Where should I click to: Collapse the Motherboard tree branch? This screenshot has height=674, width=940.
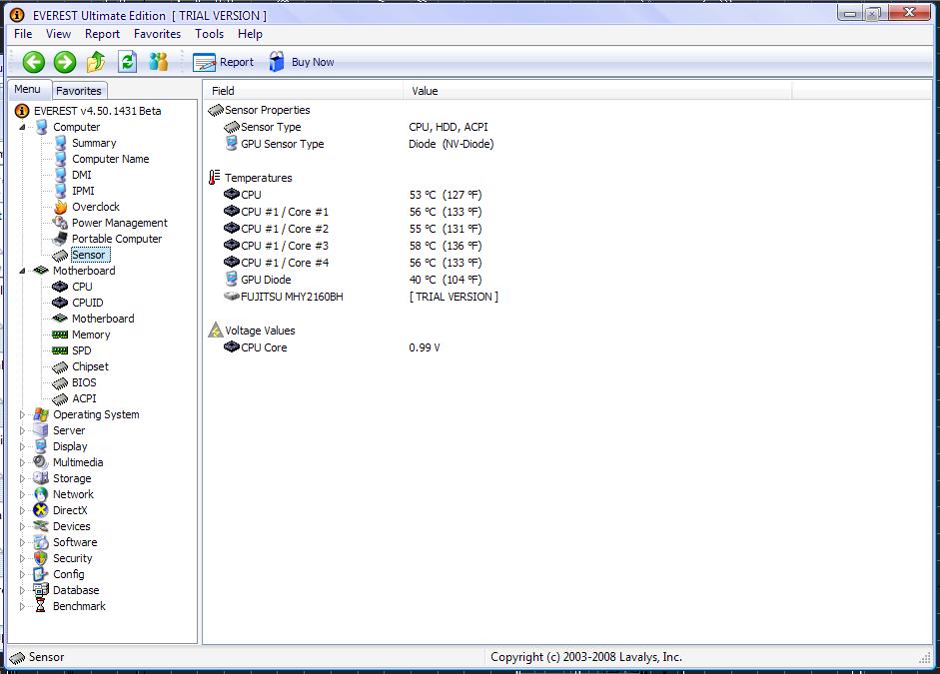pyautogui.click(x=22, y=271)
